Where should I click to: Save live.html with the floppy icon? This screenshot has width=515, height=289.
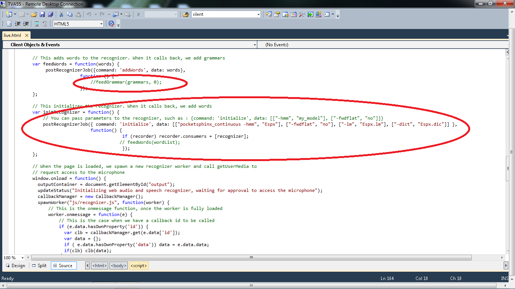[42, 14]
